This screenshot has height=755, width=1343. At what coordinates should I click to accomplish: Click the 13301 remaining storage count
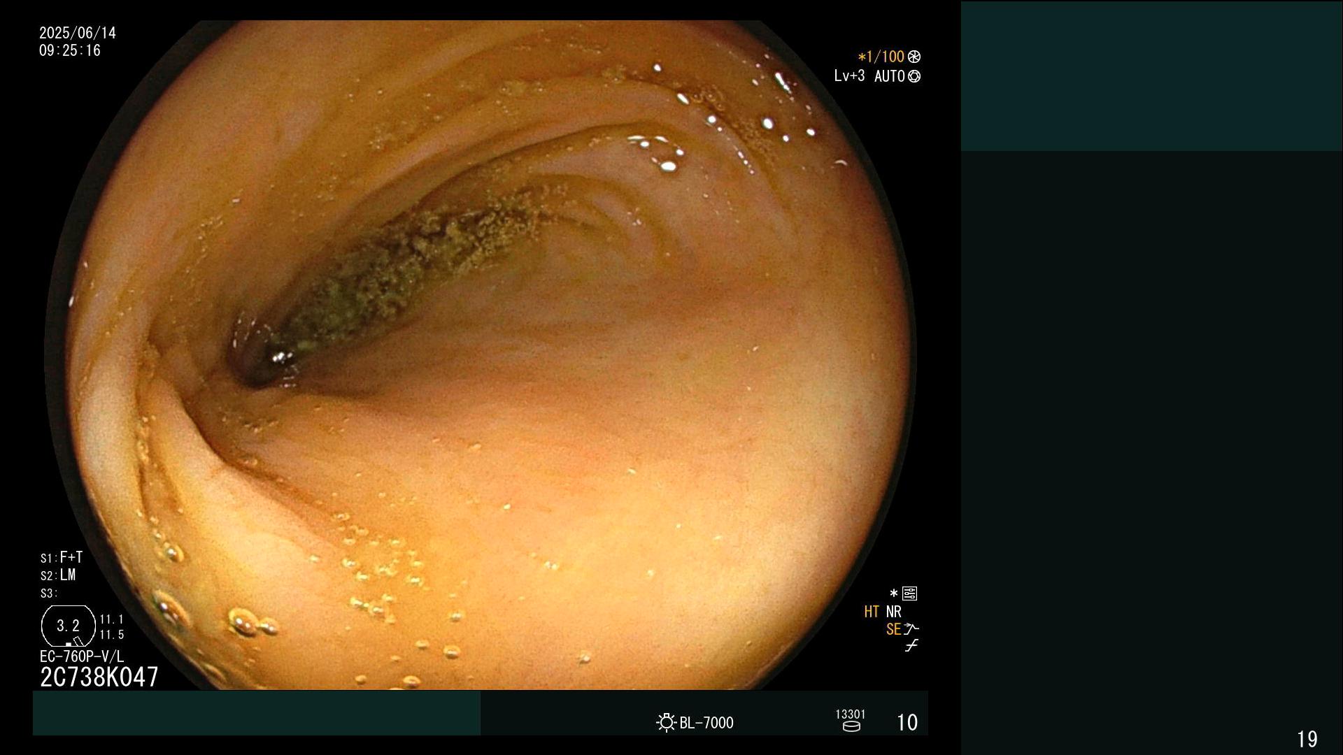click(851, 714)
